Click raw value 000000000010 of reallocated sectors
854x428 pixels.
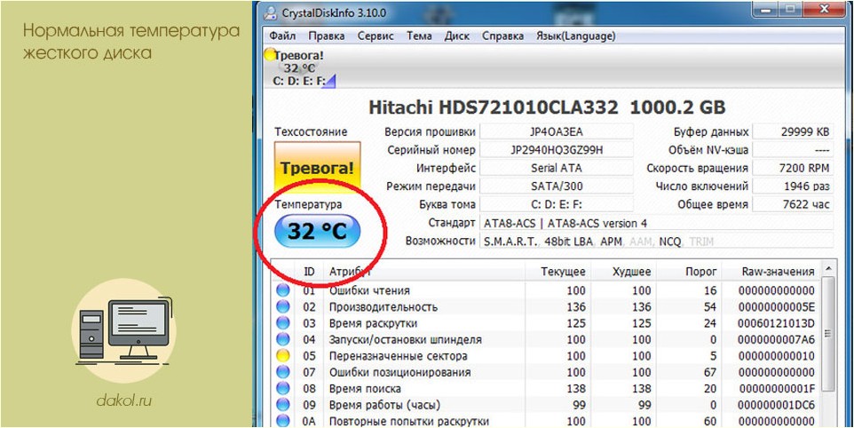click(x=777, y=356)
